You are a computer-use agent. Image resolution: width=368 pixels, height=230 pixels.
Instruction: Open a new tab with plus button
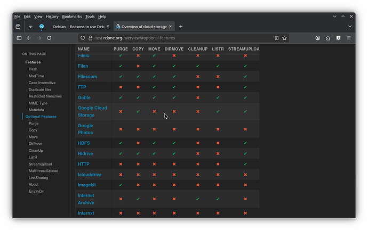(181, 27)
